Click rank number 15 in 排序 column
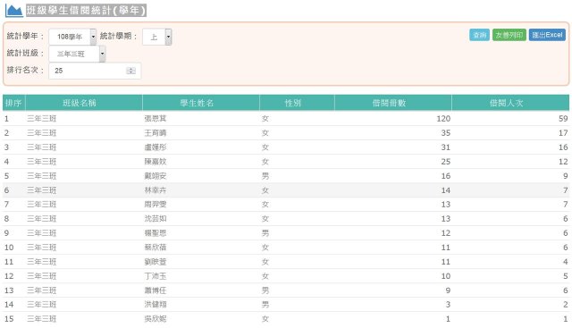Image resolution: width=572 pixels, height=328 pixels. point(9,319)
